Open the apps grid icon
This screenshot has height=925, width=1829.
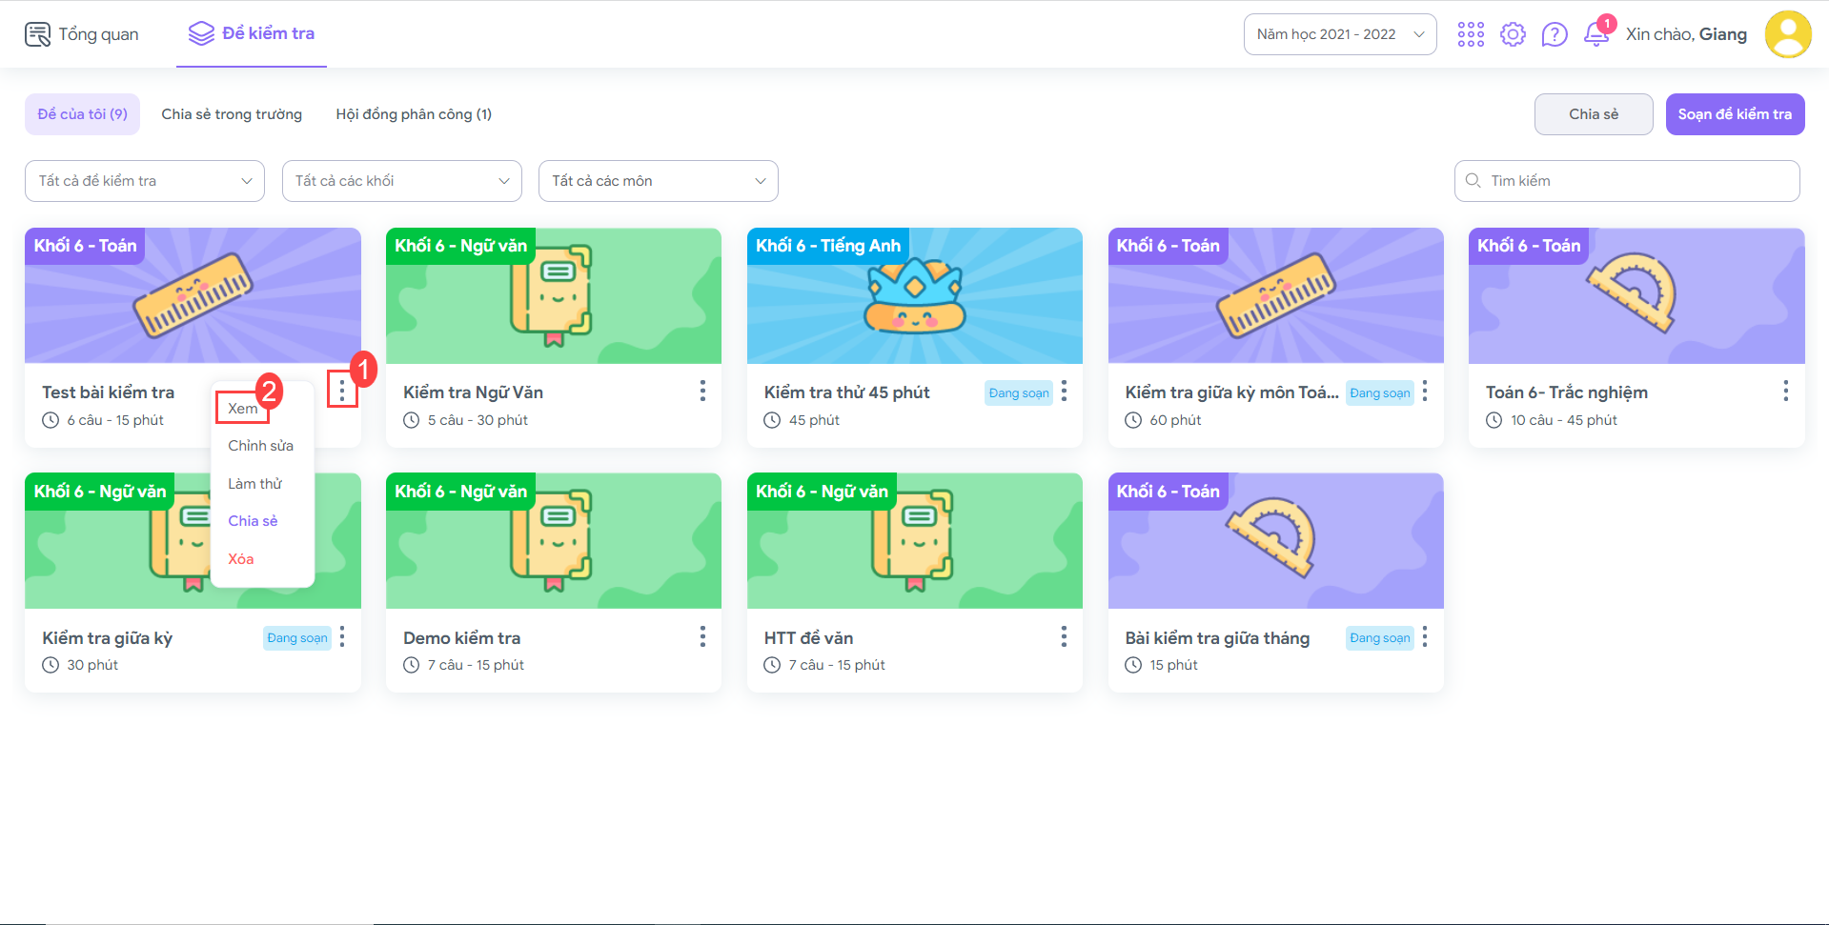(1471, 34)
